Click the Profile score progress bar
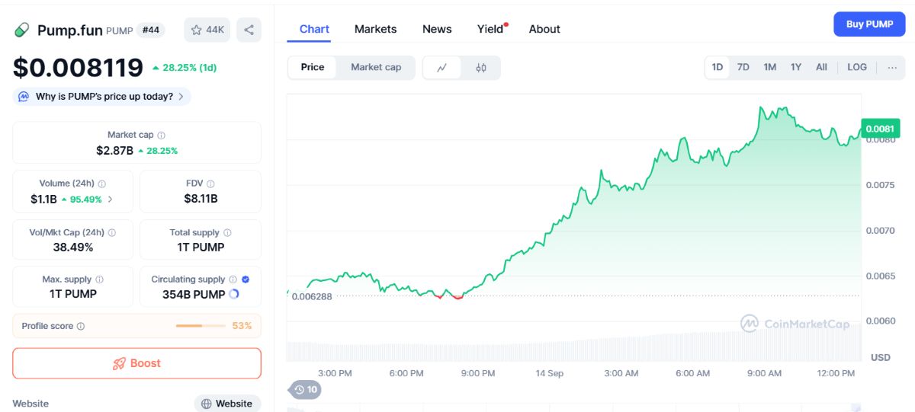915x412 pixels. [x=201, y=326]
